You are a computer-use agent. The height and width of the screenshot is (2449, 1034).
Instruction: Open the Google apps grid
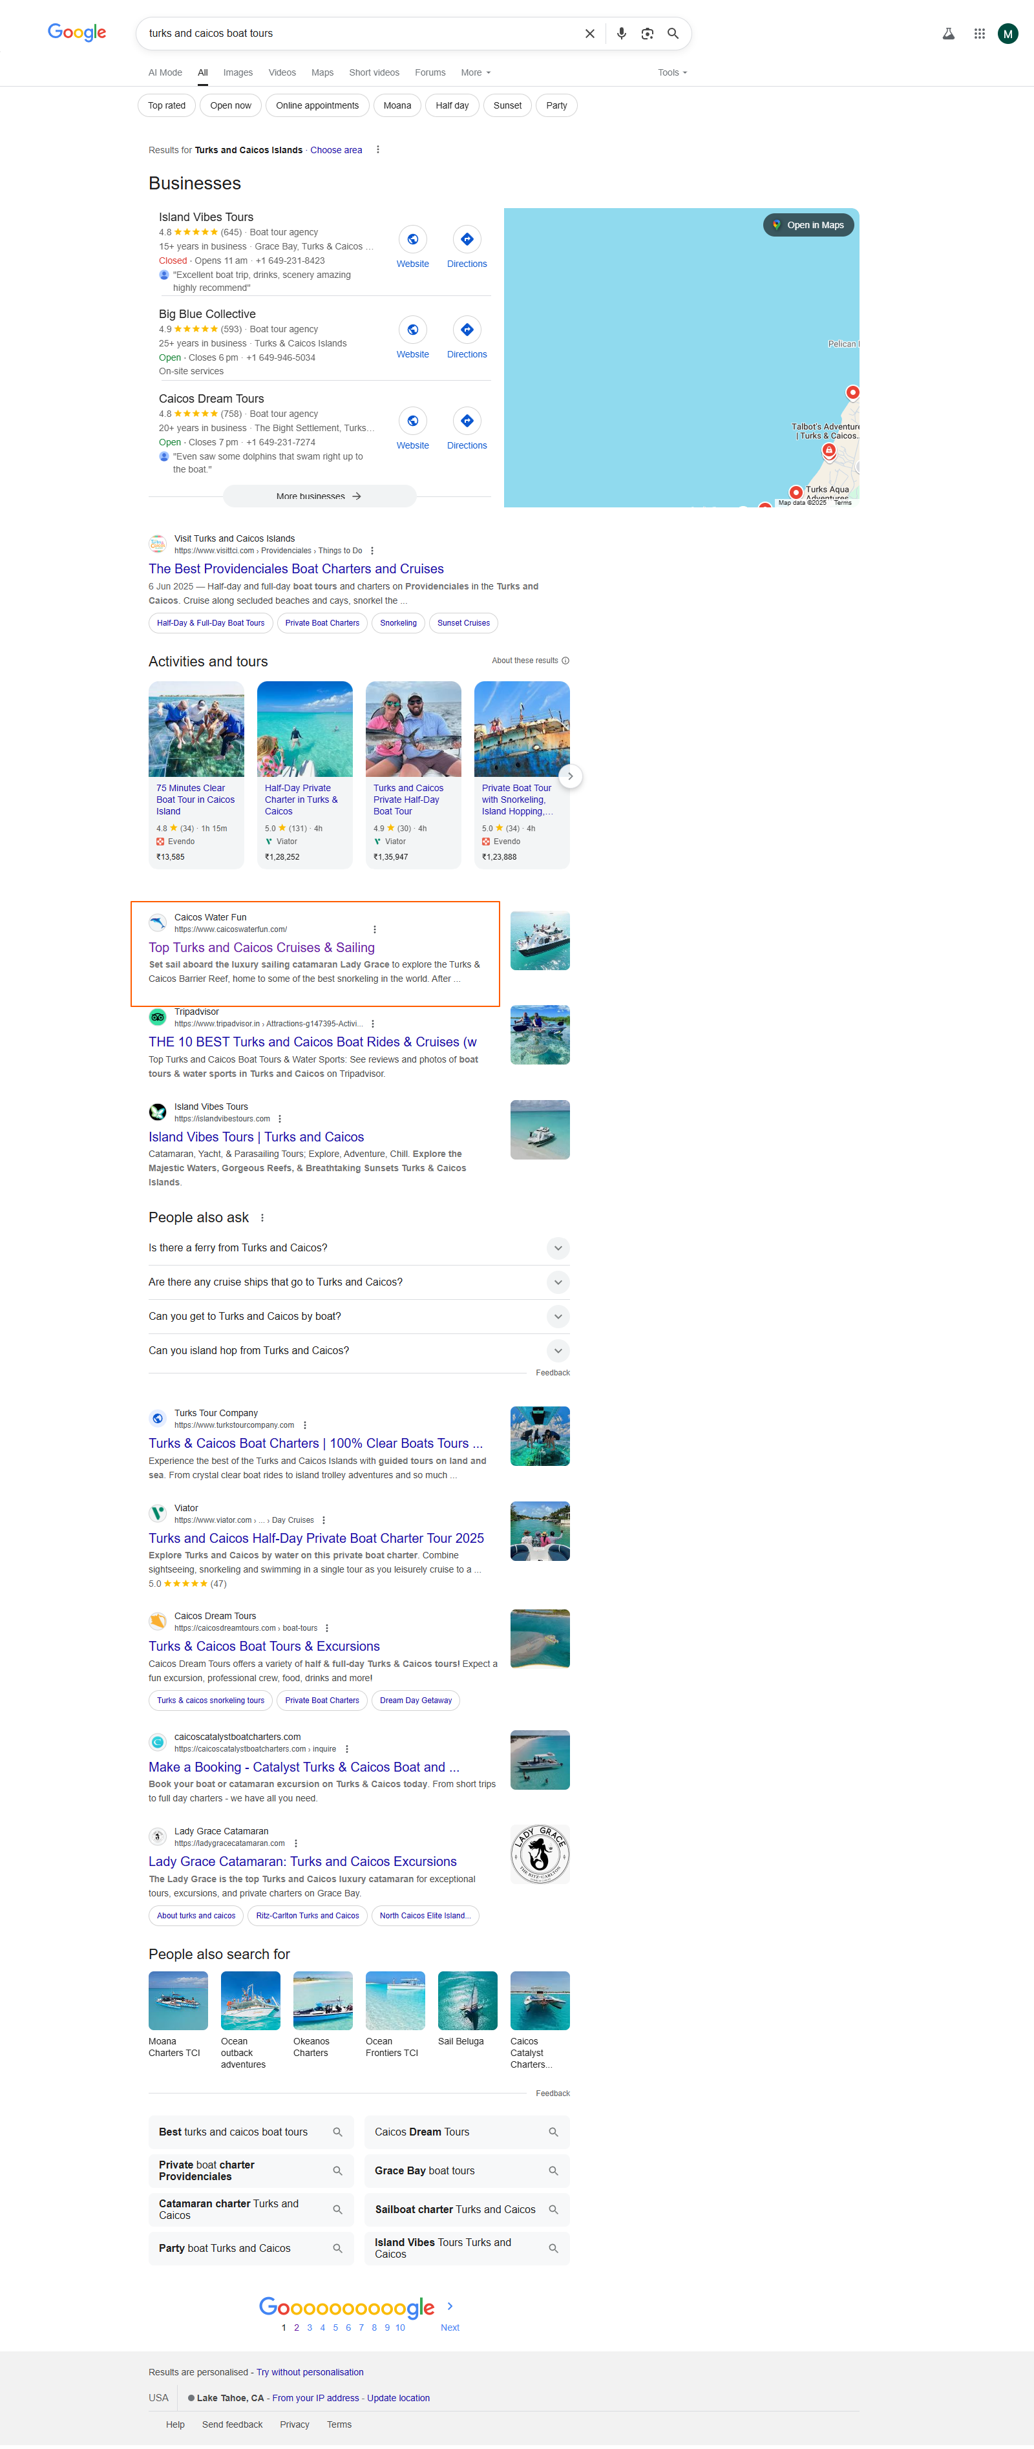point(979,33)
